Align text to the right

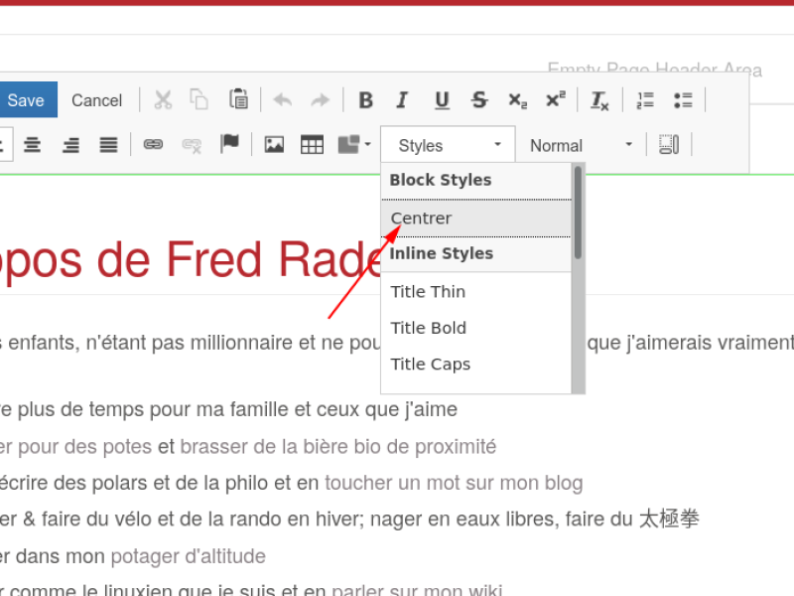tap(70, 145)
